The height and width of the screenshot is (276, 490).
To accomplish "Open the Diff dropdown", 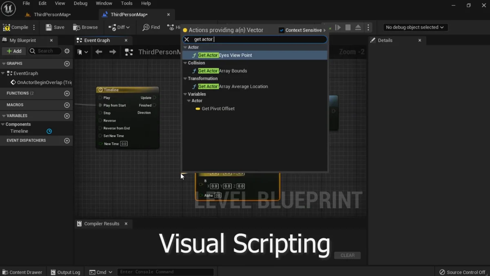I will 119,27.
